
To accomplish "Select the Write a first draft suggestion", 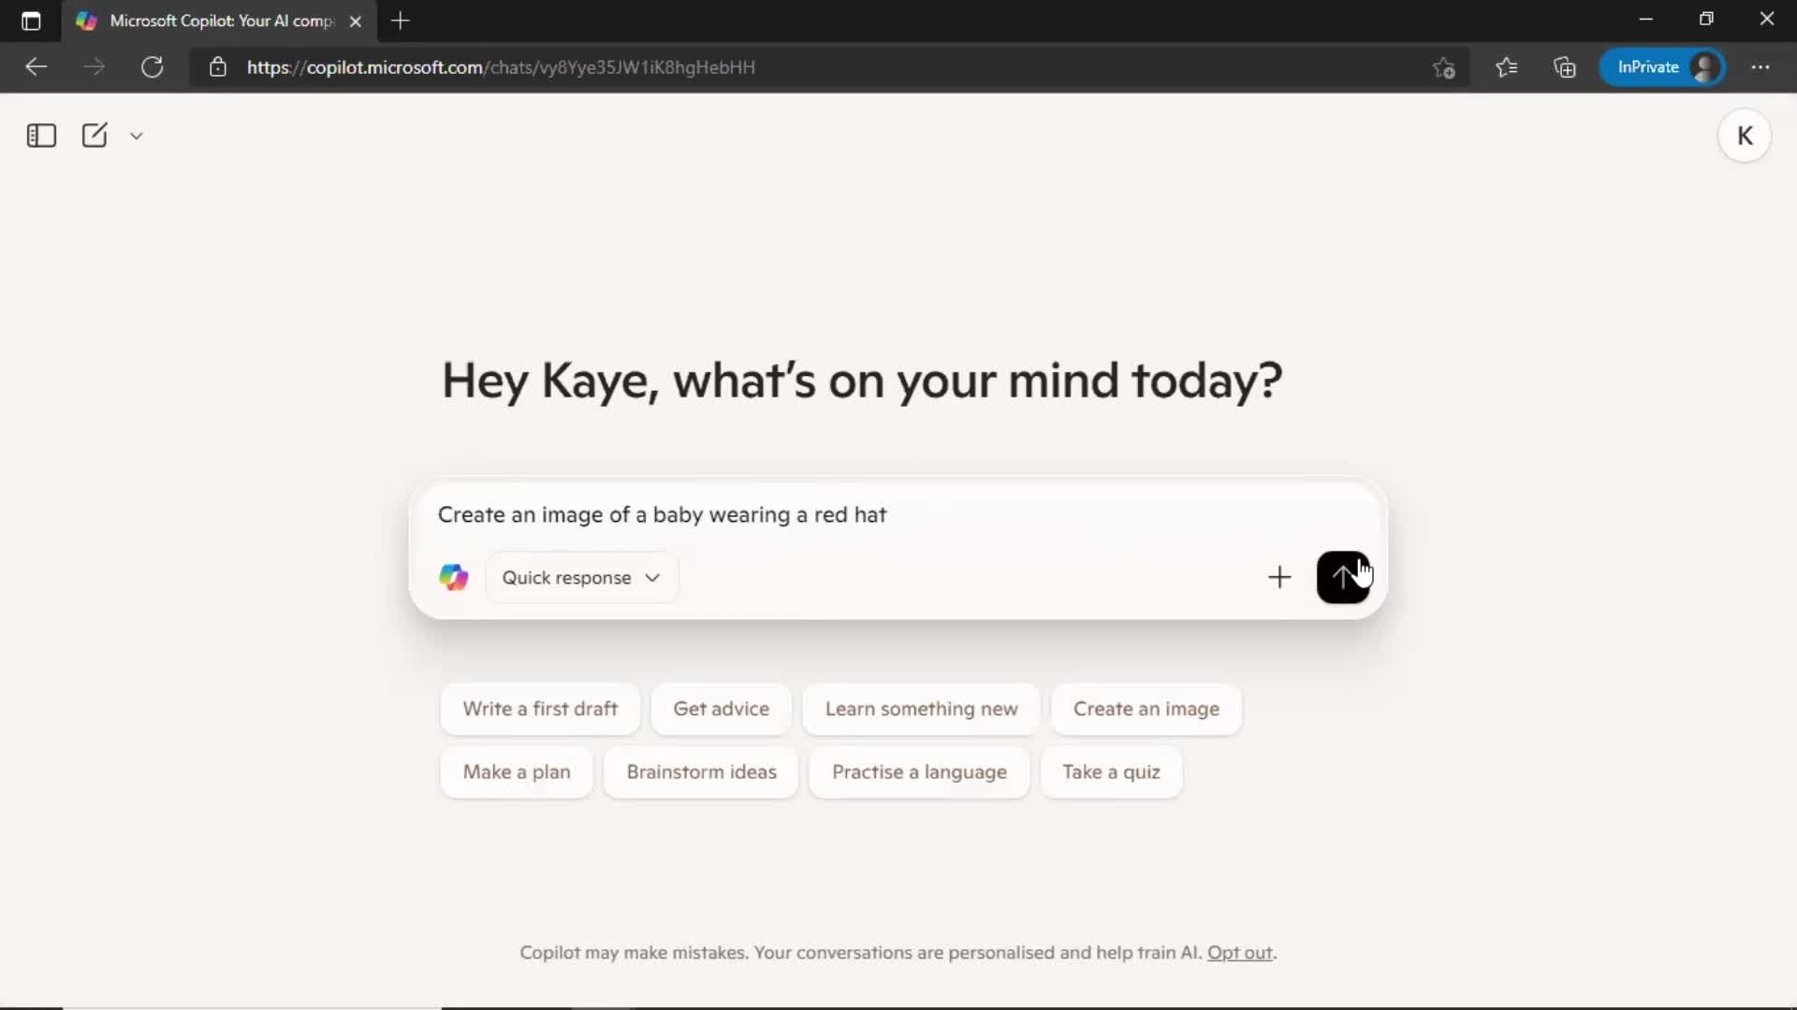I will (540, 709).
